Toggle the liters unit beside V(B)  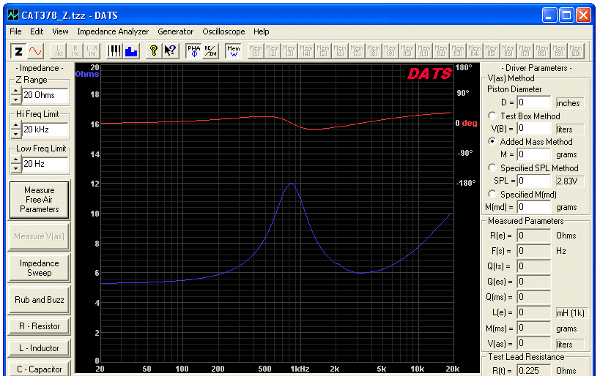(568, 129)
